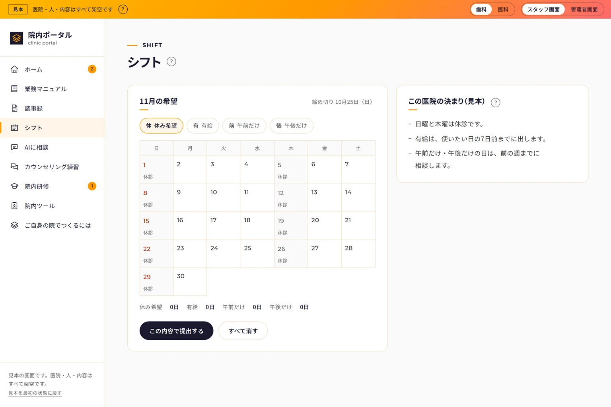This screenshot has width=611, height=407.
Task: Click 見本を最初の状態に戻す link
Action: 35,393
